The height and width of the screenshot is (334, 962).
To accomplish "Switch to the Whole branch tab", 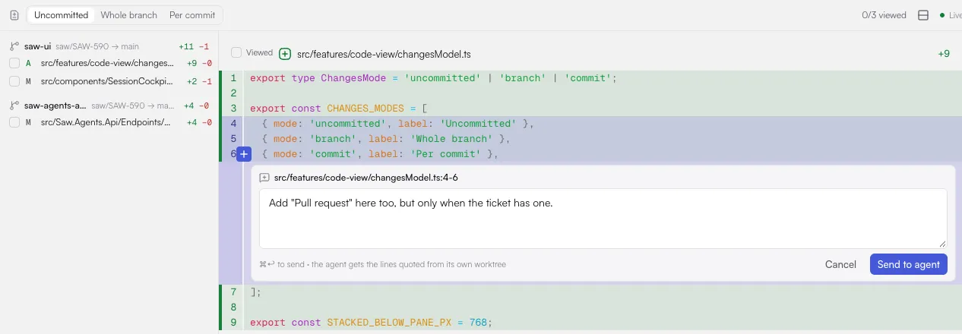I will [x=129, y=15].
